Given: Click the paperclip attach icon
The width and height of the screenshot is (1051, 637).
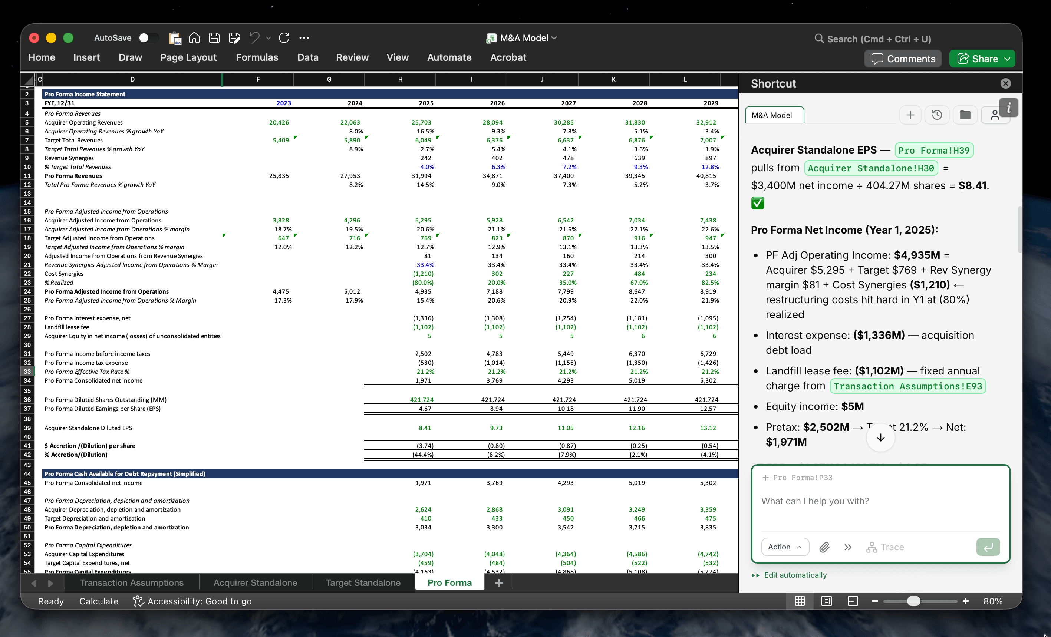Looking at the screenshot, I should click(x=824, y=547).
